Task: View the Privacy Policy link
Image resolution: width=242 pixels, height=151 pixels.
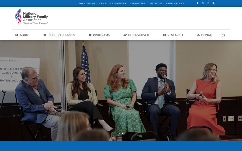Action: click(x=175, y=3)
